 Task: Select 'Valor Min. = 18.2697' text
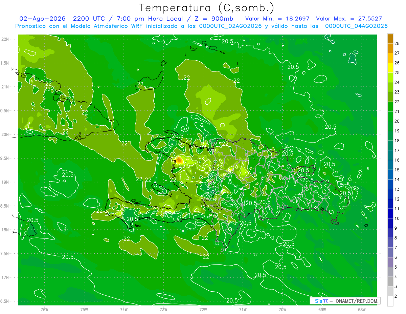tap(278, 19)
